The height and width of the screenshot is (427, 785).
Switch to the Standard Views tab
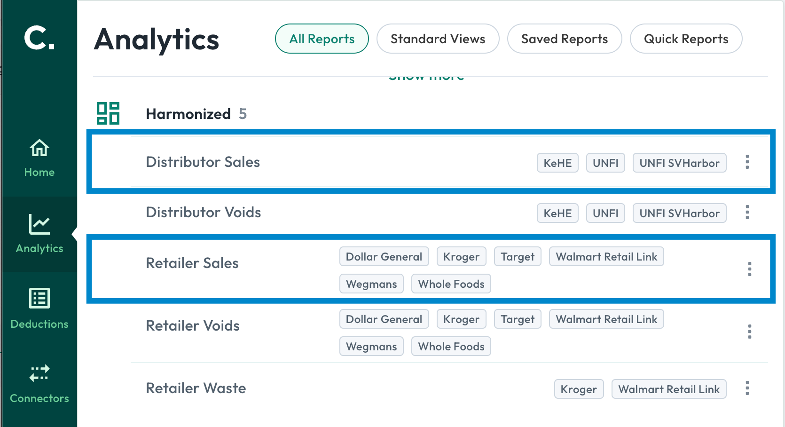pyautogui.click(x=438, y=39)
